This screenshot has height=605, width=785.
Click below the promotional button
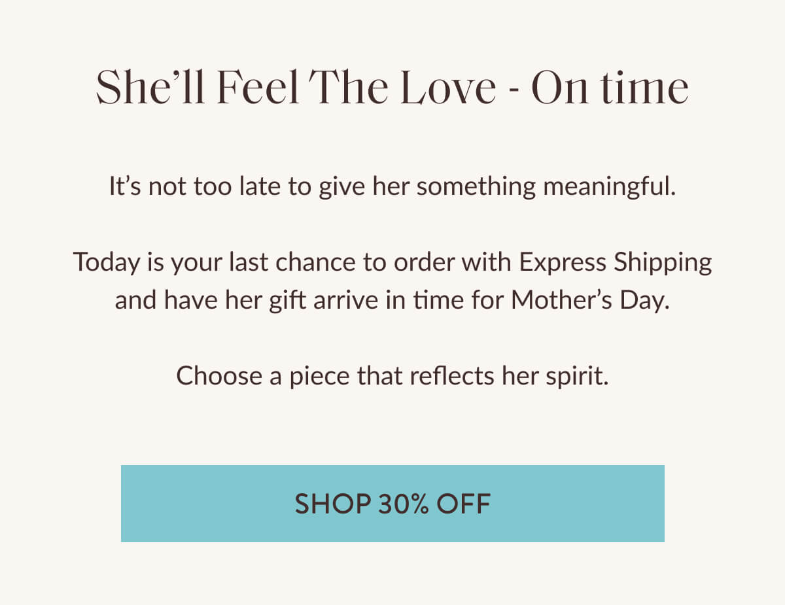[392, 576]
